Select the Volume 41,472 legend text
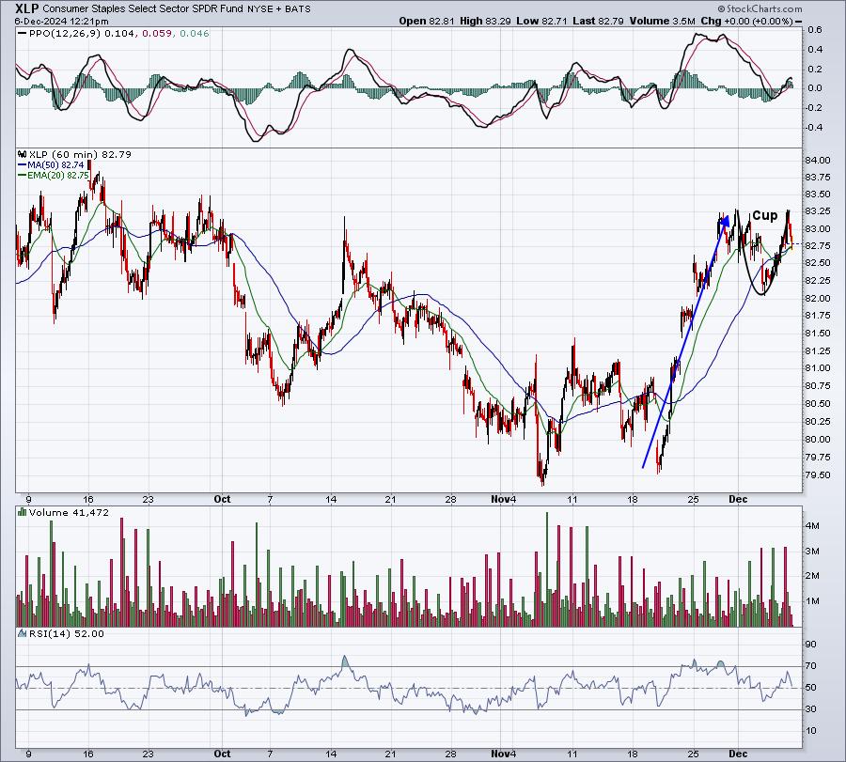This screenshot has width=846, height=762. [69, 512]
